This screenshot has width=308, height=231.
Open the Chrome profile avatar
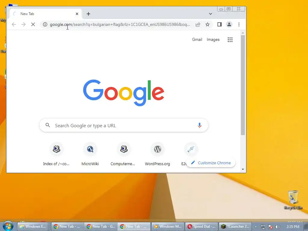[x=229, y=24]
